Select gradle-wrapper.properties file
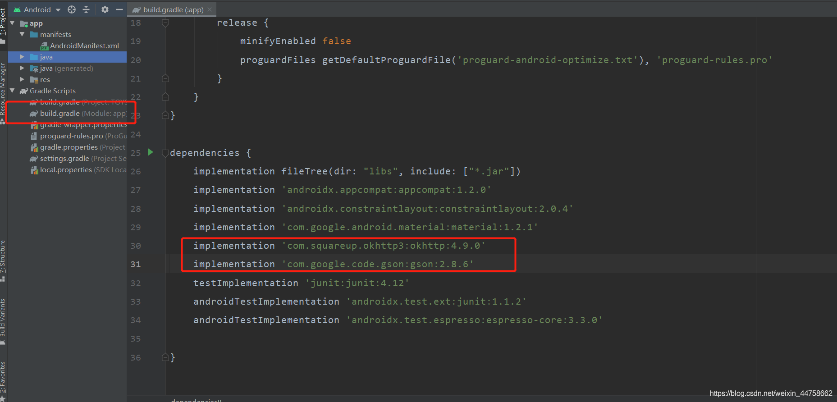 (83, 125)
